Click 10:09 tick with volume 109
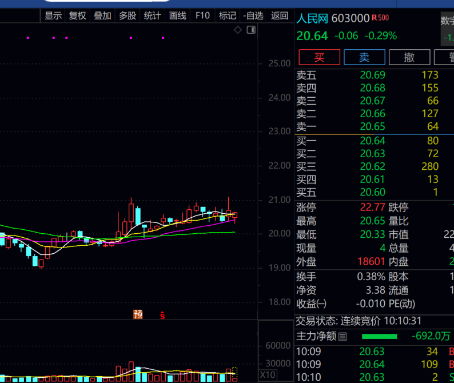This screenshot has height=383, width=454. pyautogui.click(x=375, y=364)
